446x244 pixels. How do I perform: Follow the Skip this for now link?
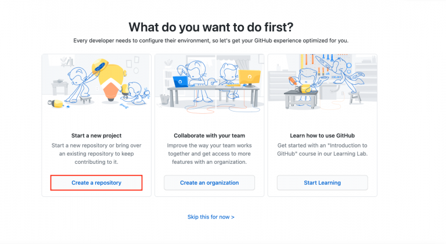click(211, 217)
